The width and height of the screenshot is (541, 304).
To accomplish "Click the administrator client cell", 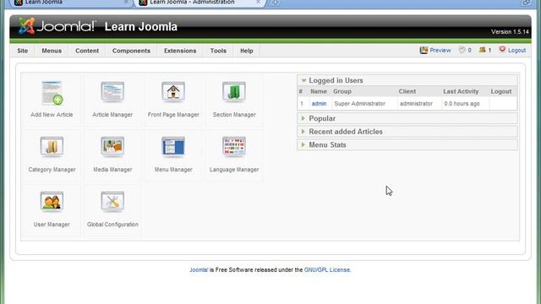I will pos(416,103).
